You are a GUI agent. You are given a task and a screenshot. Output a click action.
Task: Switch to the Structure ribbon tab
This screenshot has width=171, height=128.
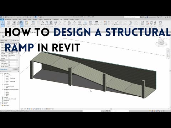point(15,20)
